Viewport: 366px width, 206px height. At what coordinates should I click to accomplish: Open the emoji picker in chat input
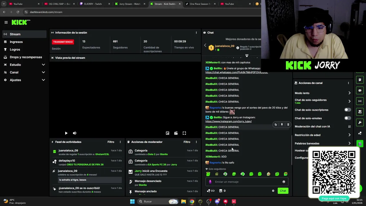pyautogui.click(x=284, y=182)
